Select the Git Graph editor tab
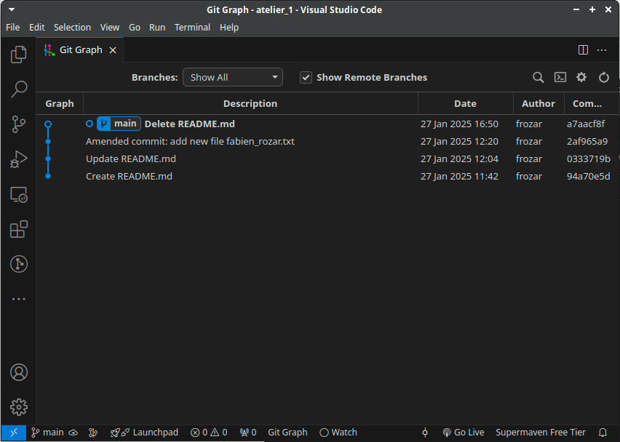The image size is (620, 442). tap(81, 49)
